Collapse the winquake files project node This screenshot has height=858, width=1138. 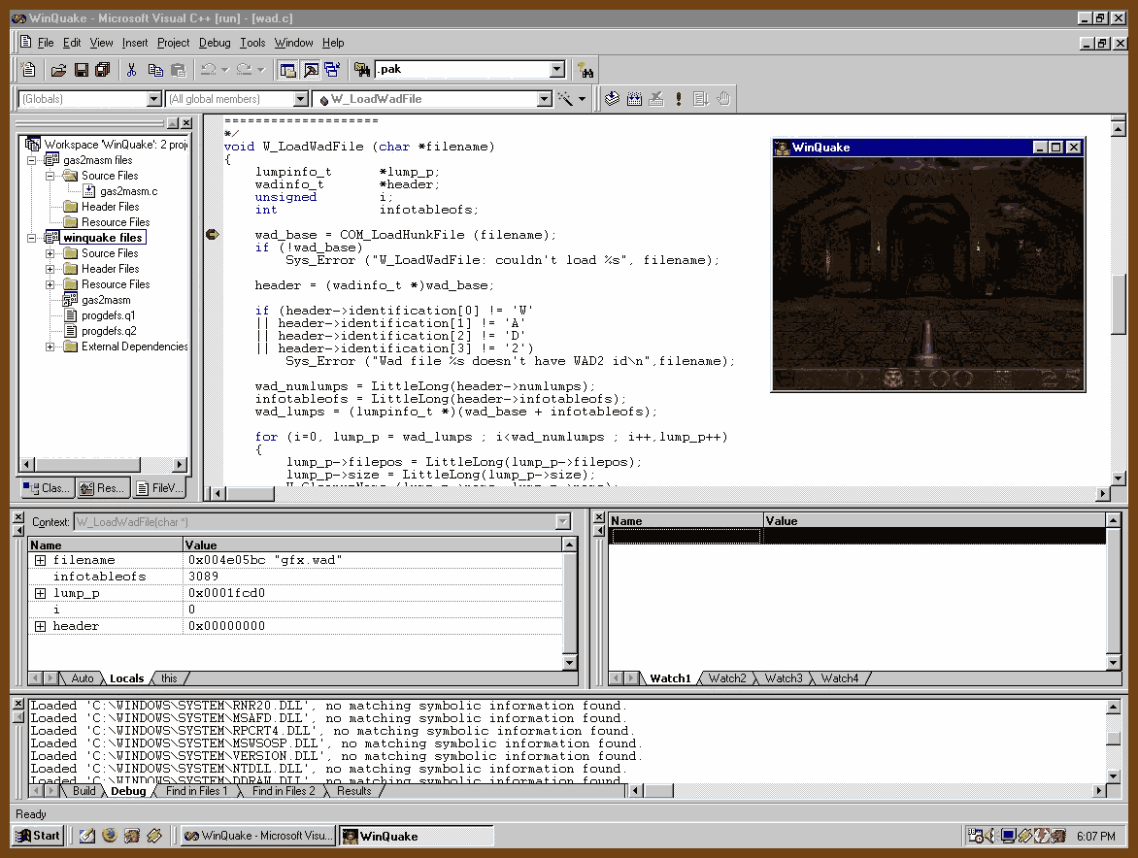[32, 238]
